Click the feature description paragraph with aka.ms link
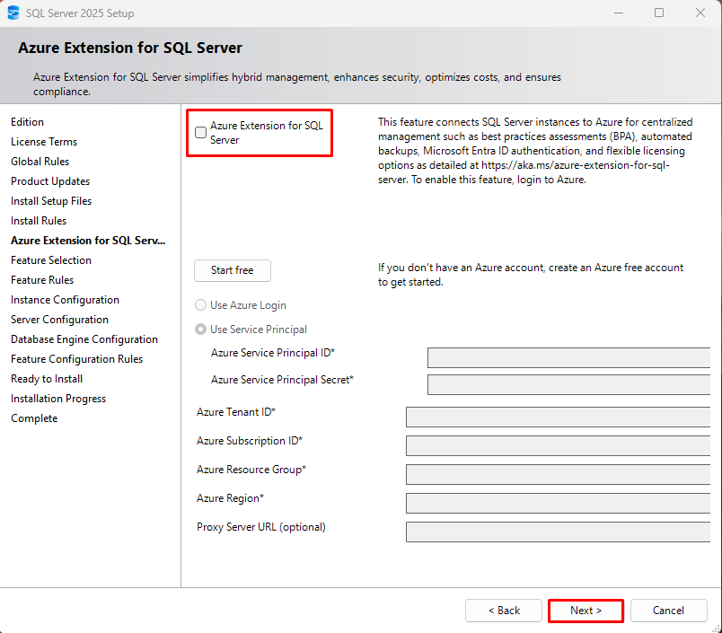Screen dimensions: 722x633 [535, 151]
